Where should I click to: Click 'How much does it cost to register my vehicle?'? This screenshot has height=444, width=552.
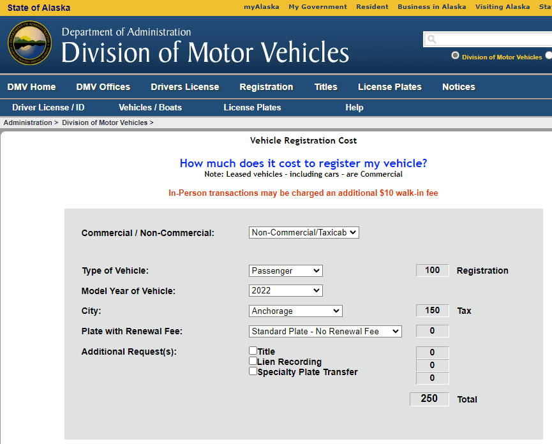(303, 163)
